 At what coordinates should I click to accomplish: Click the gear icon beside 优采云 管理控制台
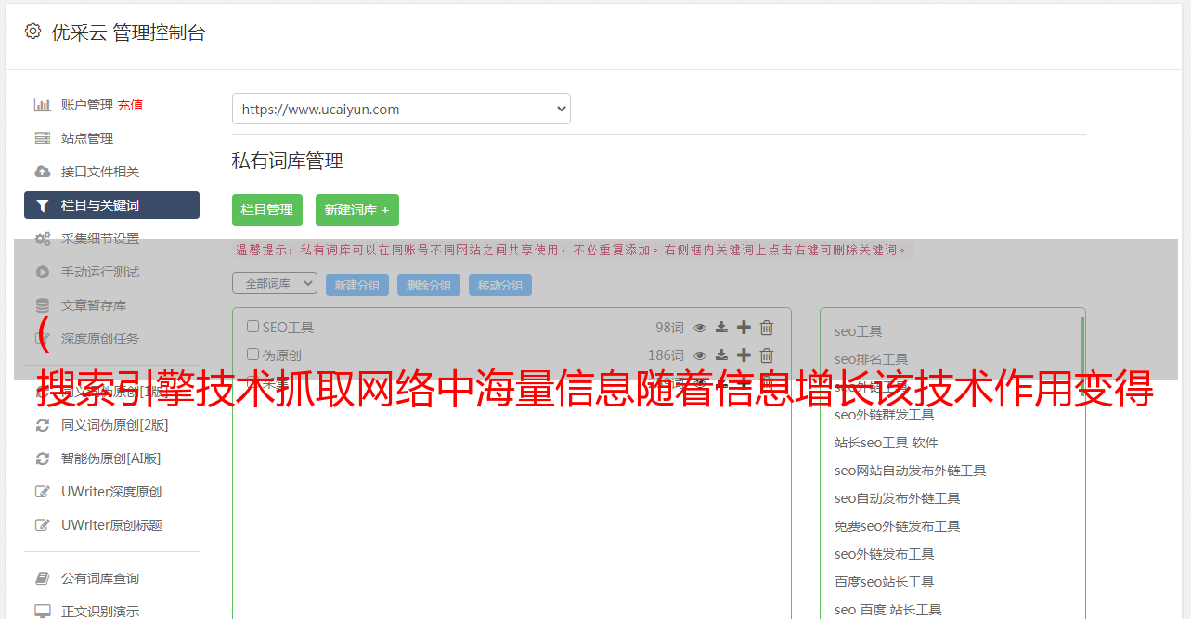coord(33,32)
